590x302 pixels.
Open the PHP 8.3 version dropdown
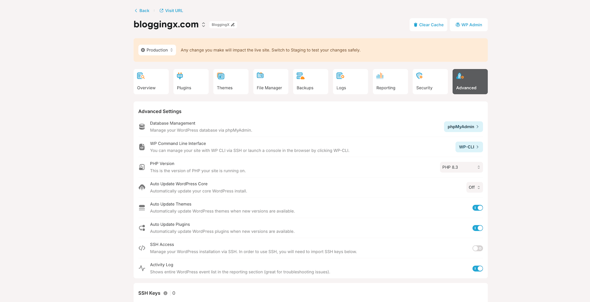point(461,167)
